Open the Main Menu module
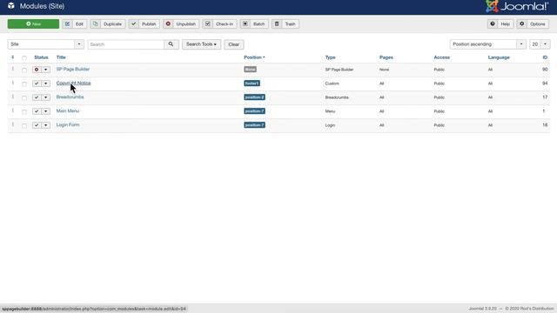Screen dimensions: 557x313 pos(68,110)
